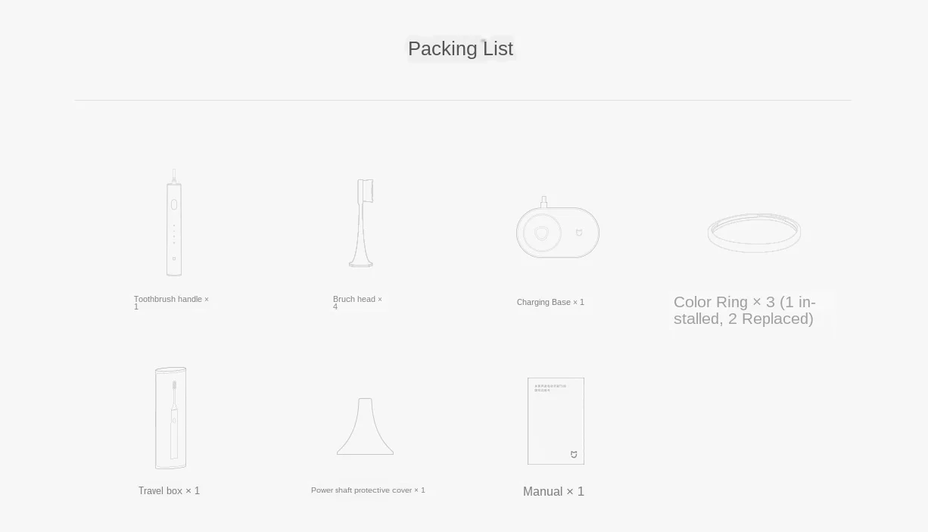Image resolution: width=928 pixels, height=532 pixels.
Task: Select the 'Travel box × 1' caption
Action: [169, 490]
